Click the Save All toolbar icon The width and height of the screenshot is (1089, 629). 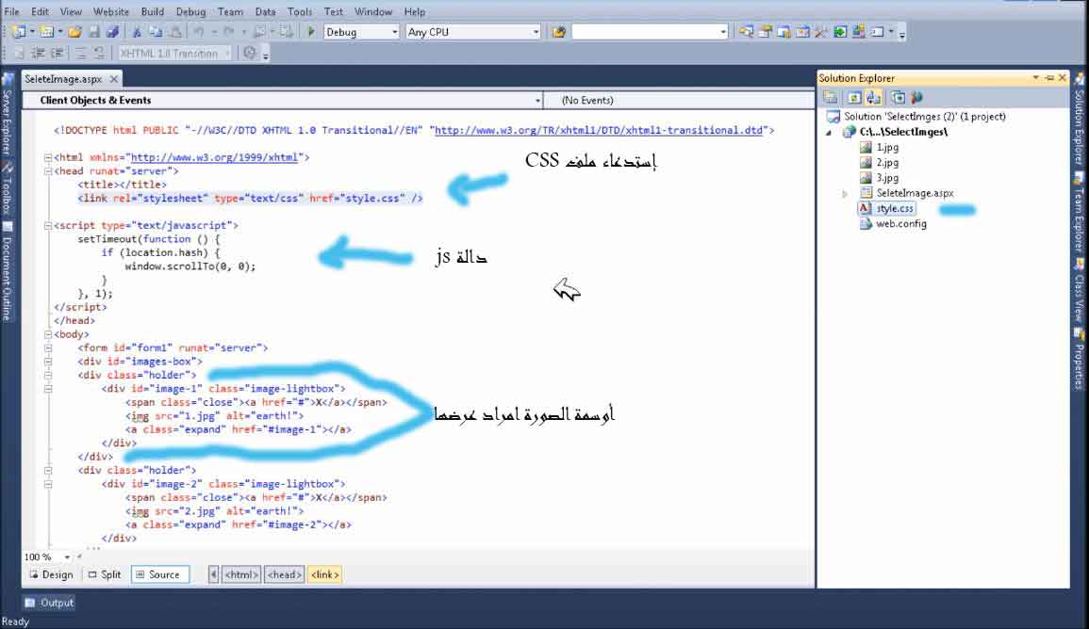coord(112,32)
